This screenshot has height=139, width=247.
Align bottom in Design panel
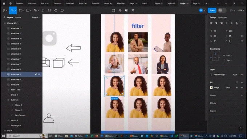pyautogui.click(x=237, y=23)
